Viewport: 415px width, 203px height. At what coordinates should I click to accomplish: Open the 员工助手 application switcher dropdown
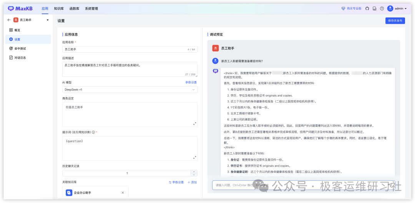coord(48,20)
